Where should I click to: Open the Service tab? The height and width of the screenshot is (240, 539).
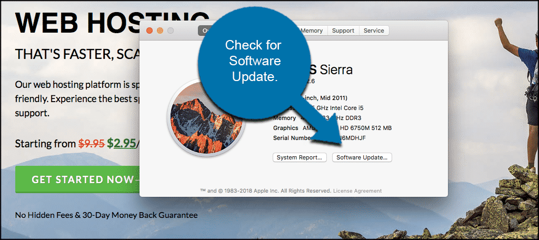pos(374,31)
